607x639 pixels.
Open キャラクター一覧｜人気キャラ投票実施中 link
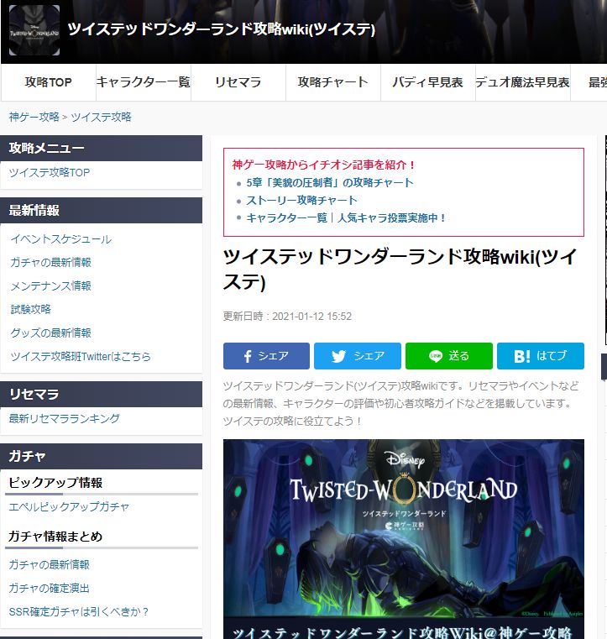[x=346, y=218]
